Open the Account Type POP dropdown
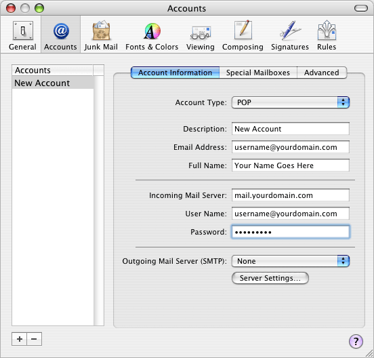Image resolution: width=374 pixels, height=358 pixels. [x=291, y=102]
